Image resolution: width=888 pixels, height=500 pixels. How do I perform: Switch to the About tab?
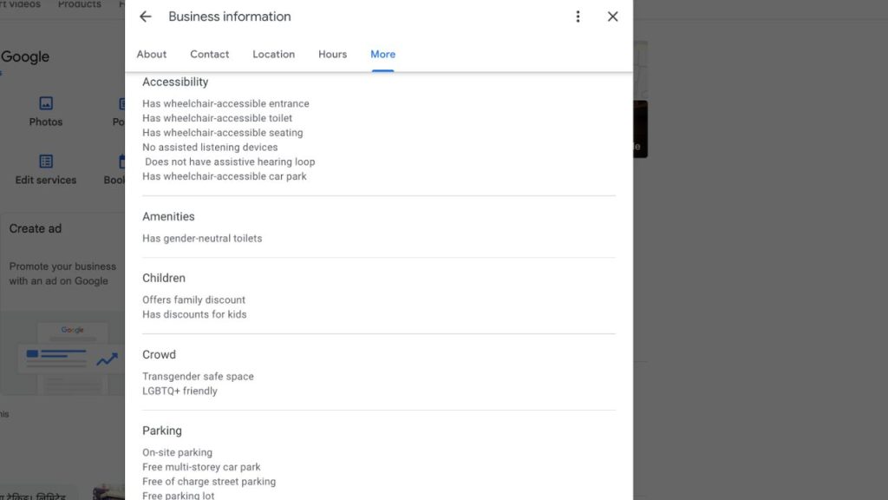pos(152,54)
